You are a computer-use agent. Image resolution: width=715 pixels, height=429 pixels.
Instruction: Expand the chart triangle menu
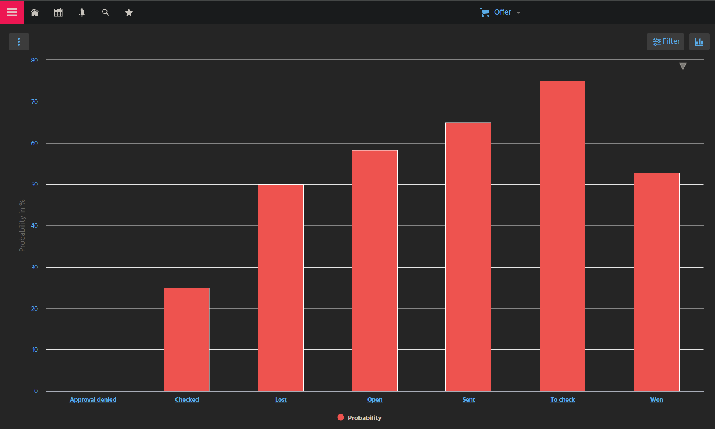[683, 66]
